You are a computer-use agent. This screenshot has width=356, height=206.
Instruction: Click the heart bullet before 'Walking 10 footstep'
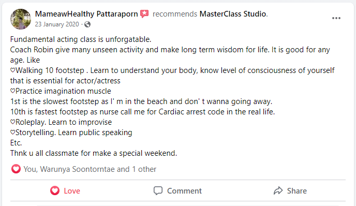coord(13,70)
